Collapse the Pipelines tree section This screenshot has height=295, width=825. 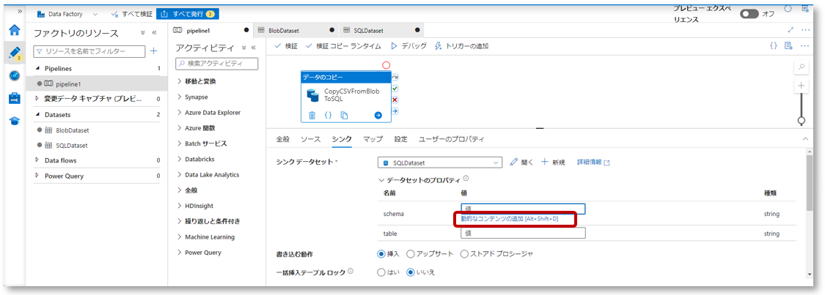pos(37,69)
